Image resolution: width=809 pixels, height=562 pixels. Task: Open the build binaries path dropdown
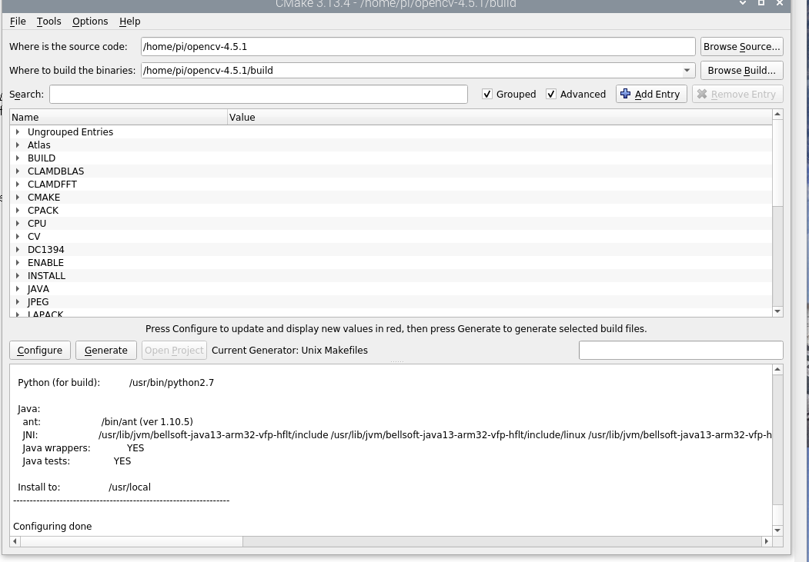coord(687,70)
